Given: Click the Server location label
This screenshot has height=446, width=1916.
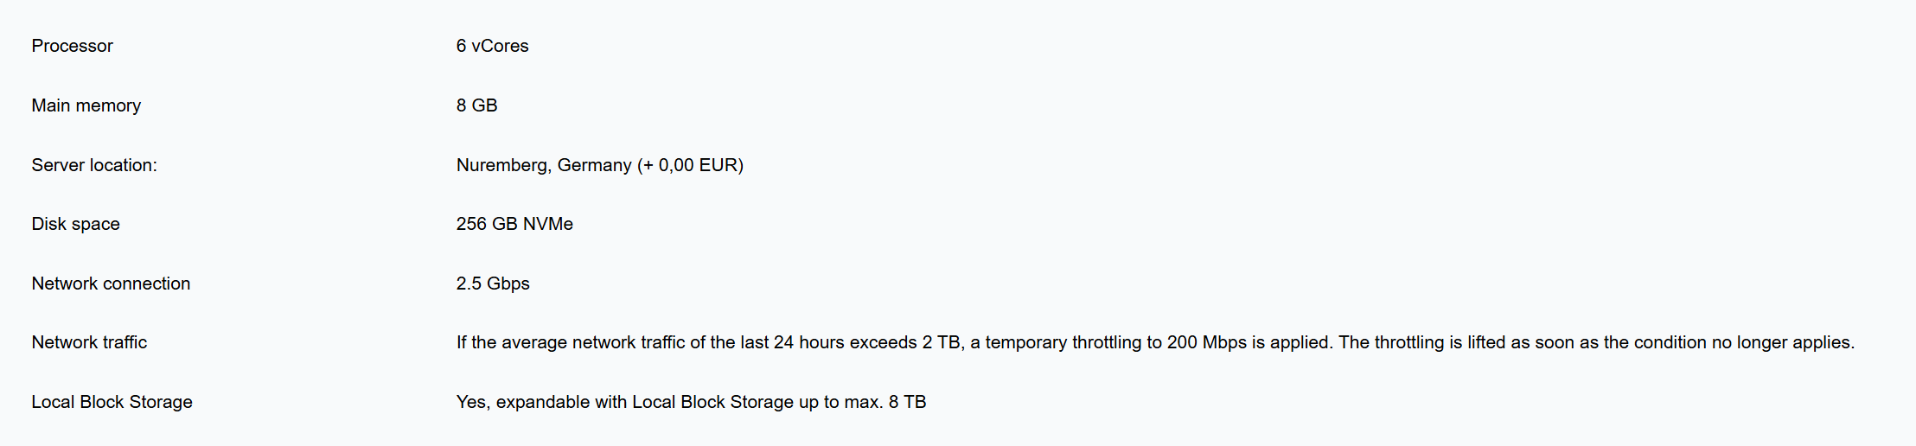Looking at the screenshot, I should click(94, 165).
